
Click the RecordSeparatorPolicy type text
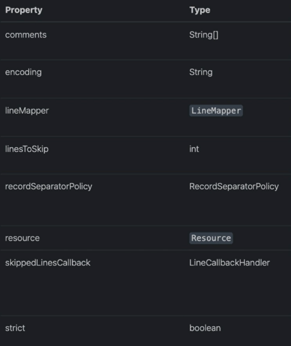(x=234, y=187)
